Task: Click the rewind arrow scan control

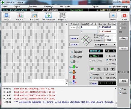Action: [99, 69]
